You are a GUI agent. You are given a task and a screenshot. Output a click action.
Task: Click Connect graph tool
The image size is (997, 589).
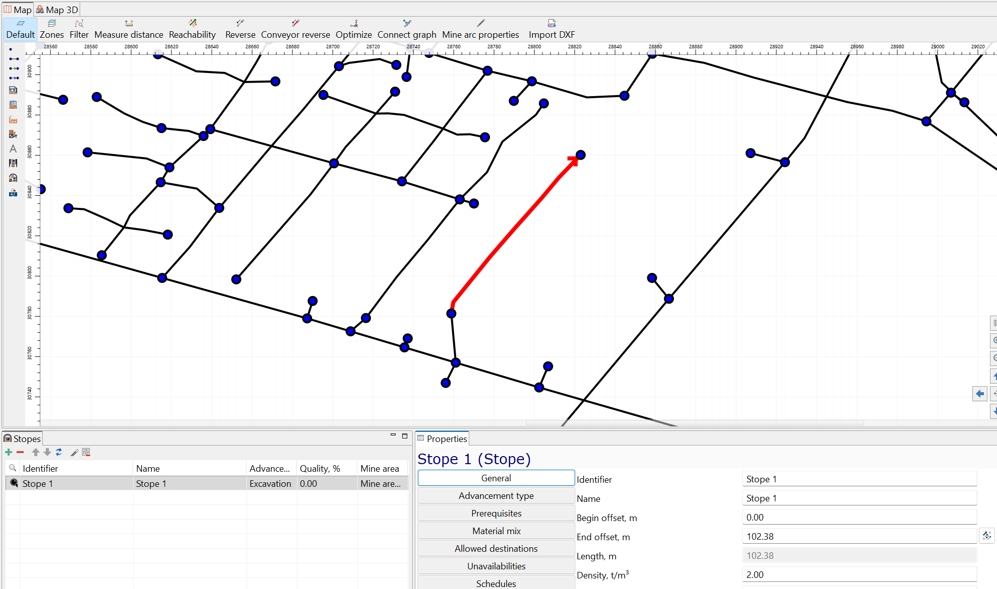[407, 29]
